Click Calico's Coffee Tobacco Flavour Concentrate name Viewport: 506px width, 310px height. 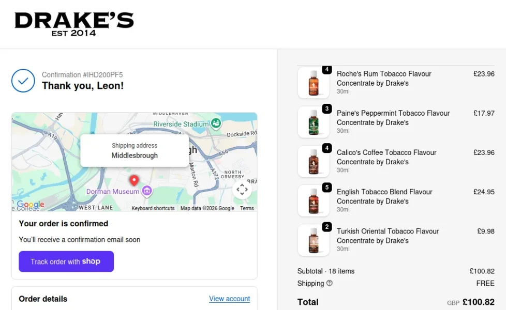tap(386, 157)
